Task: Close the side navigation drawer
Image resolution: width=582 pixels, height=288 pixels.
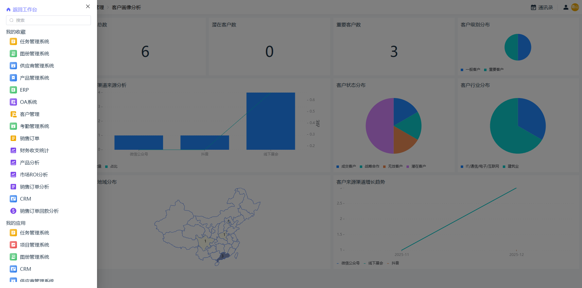Action: (x=88, y=6)
